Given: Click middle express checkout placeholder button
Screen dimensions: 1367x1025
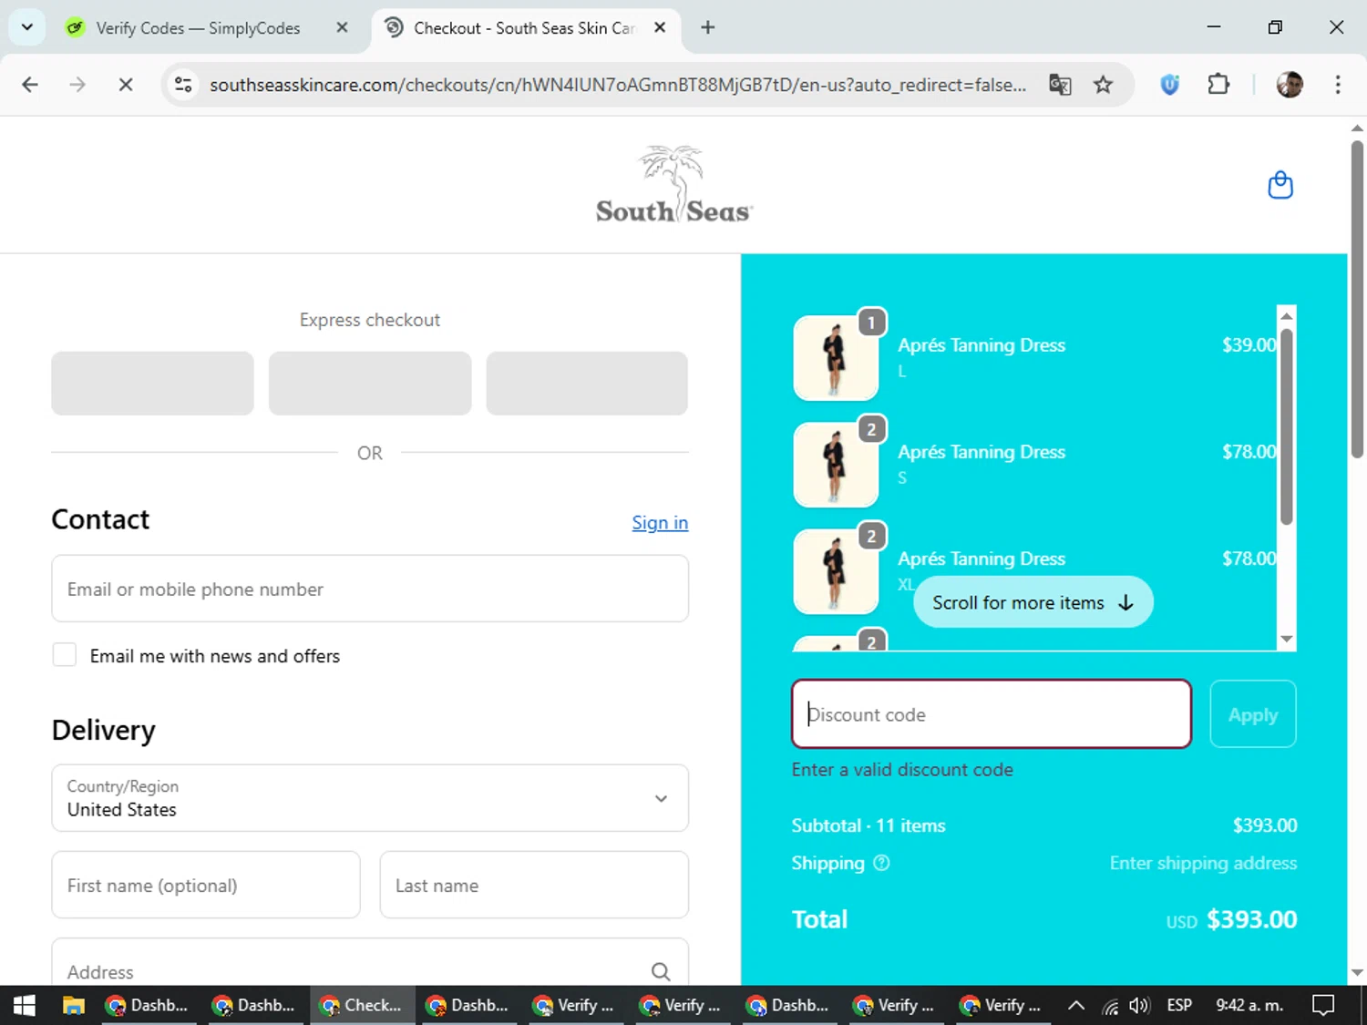Looking at the screenshot, I should coord(370,384).
